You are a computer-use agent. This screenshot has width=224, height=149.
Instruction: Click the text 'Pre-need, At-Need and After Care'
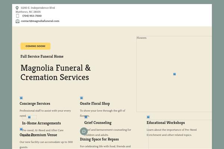coord(43,130)
